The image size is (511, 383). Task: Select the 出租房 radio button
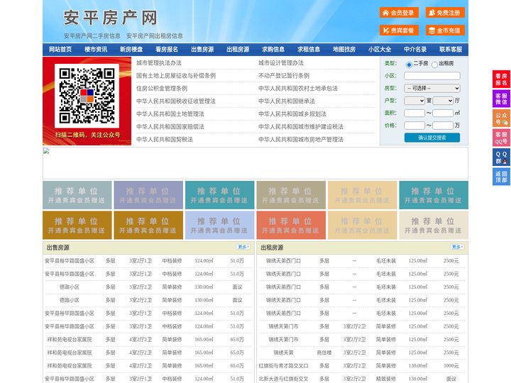pyautogui.click(x=434, y=65)
